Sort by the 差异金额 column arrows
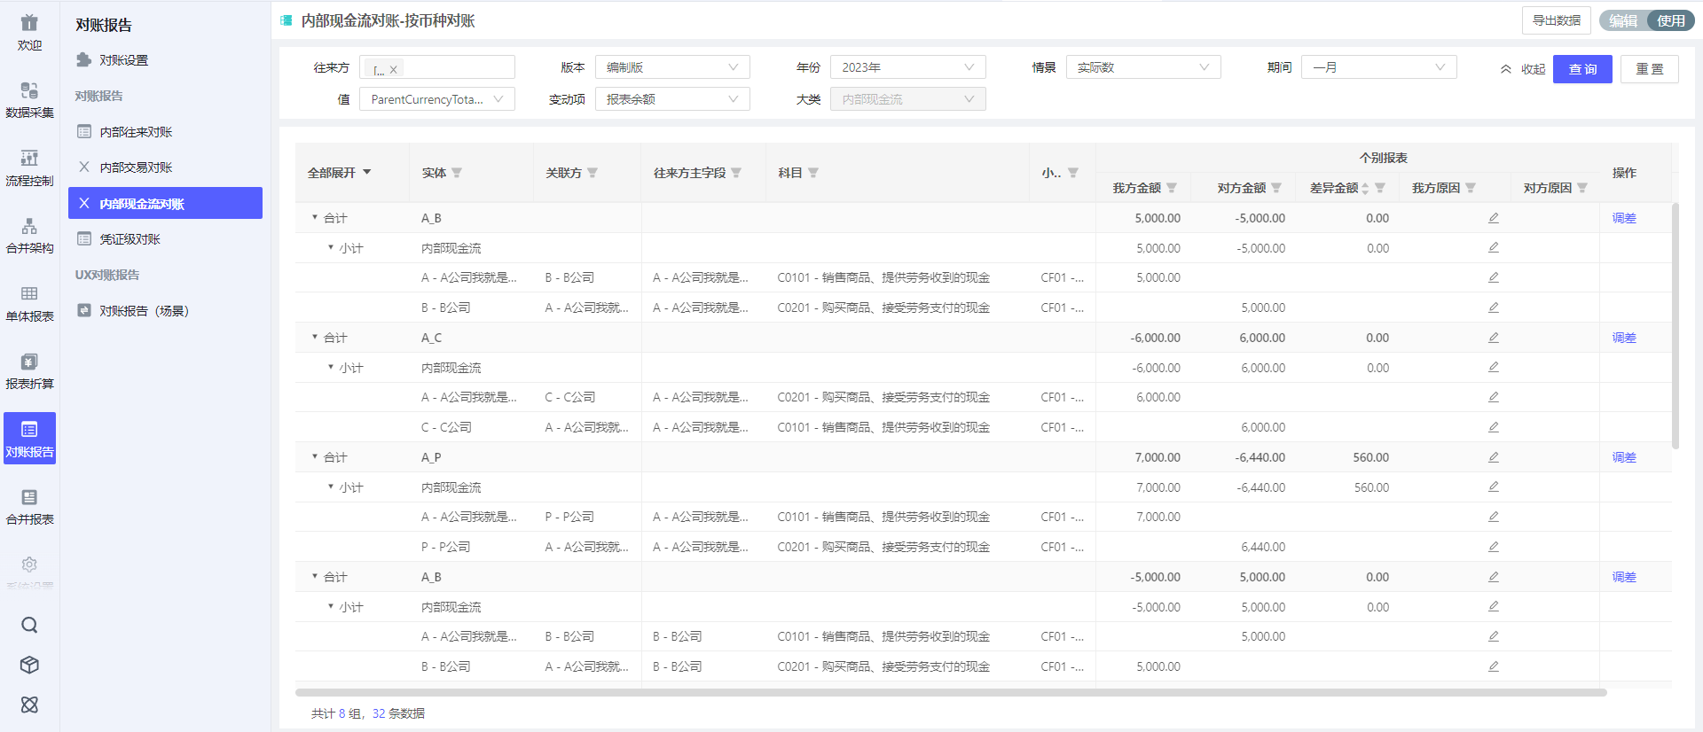This screenshot has height=732, width=1703. (1365, 188)
